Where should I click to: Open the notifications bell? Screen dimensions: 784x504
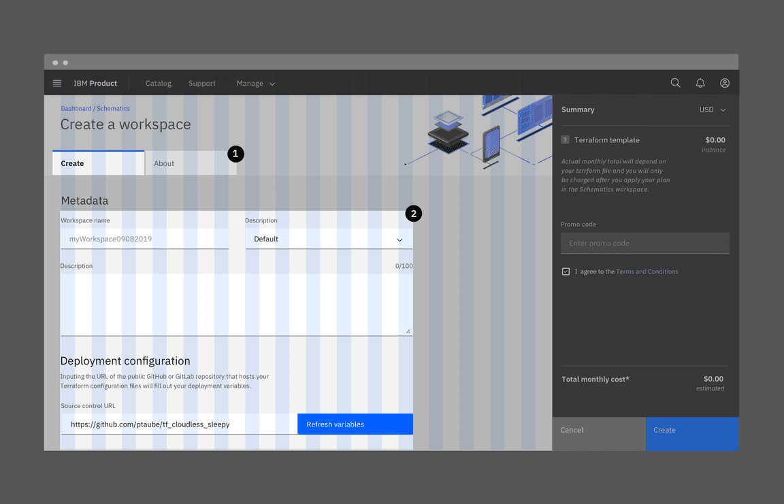tap(700, 83)
